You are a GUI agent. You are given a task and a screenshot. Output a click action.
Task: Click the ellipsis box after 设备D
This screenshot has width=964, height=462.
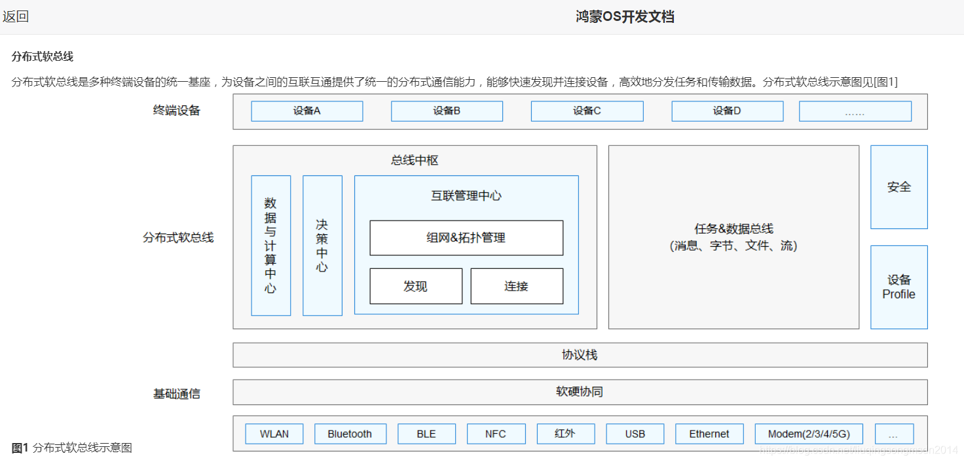[855, 111]
